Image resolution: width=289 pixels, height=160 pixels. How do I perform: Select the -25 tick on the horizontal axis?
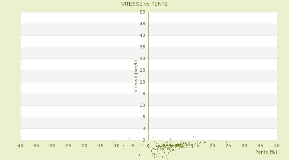[68, 146]
